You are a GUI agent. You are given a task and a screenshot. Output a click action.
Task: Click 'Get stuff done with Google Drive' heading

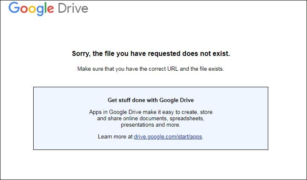tap(151, 100)
